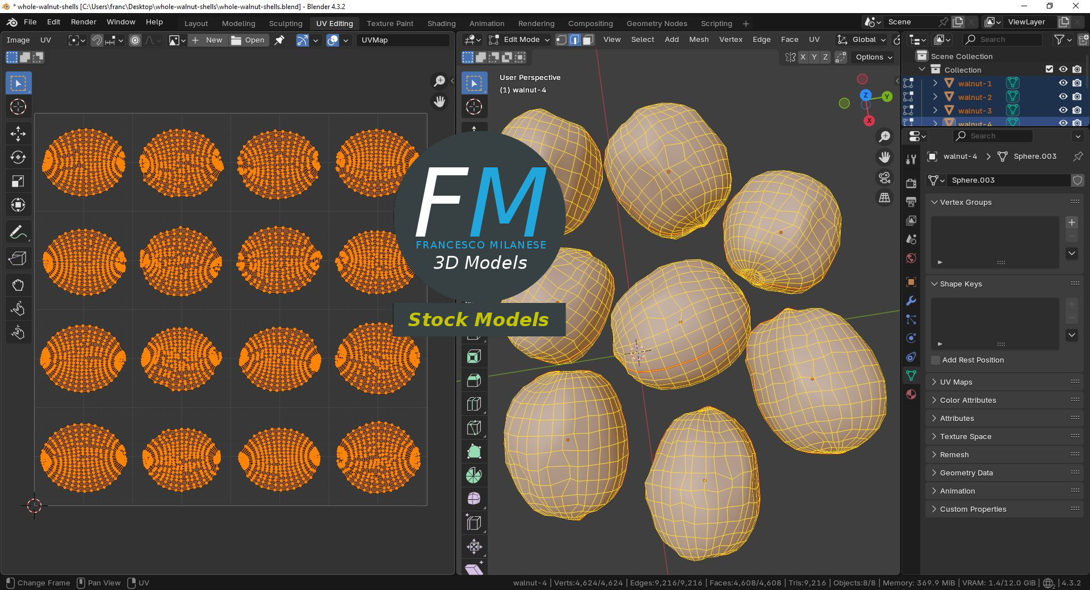1090x590 pixels.
Task: Open the Render menu
Action: click(x=83, y=22)
